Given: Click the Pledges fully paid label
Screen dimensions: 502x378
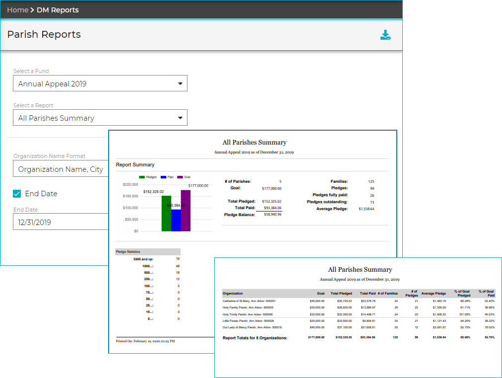Looking at the screenshot, I should tap(330, 195).
